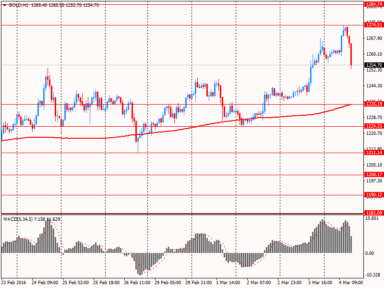
Task: Click the 1211.14 price level label
Action: click(x=373, y=153)
